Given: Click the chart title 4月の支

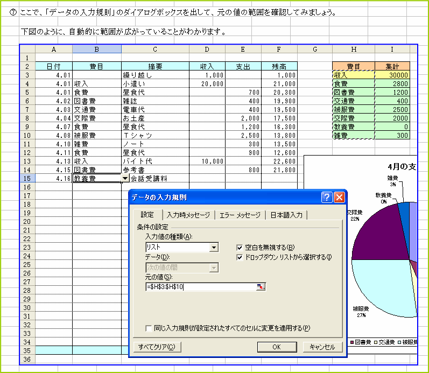Looking at the screenshot, I should point(402,166).
